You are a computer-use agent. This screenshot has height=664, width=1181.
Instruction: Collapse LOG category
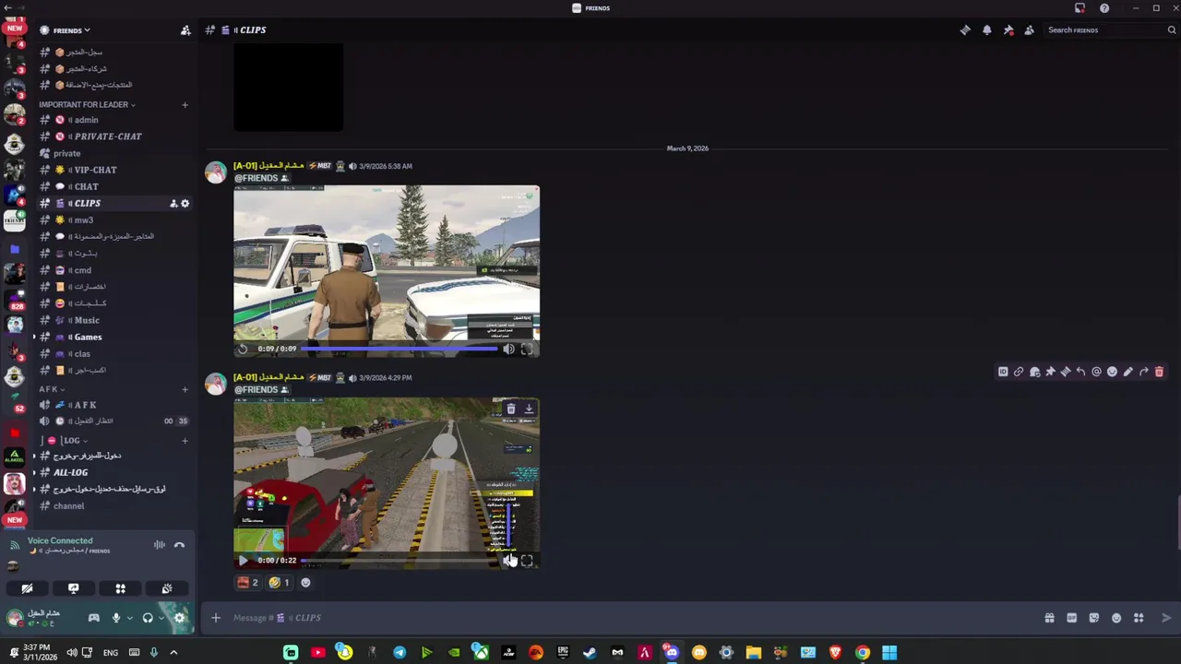(64, 440)
